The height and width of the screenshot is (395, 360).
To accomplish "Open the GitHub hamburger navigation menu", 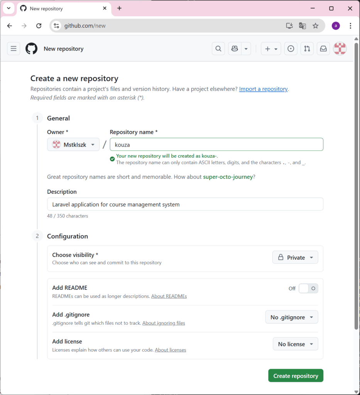I will click(14, 49).
